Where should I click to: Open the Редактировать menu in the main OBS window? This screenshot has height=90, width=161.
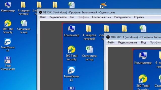[x=58, y=17]
